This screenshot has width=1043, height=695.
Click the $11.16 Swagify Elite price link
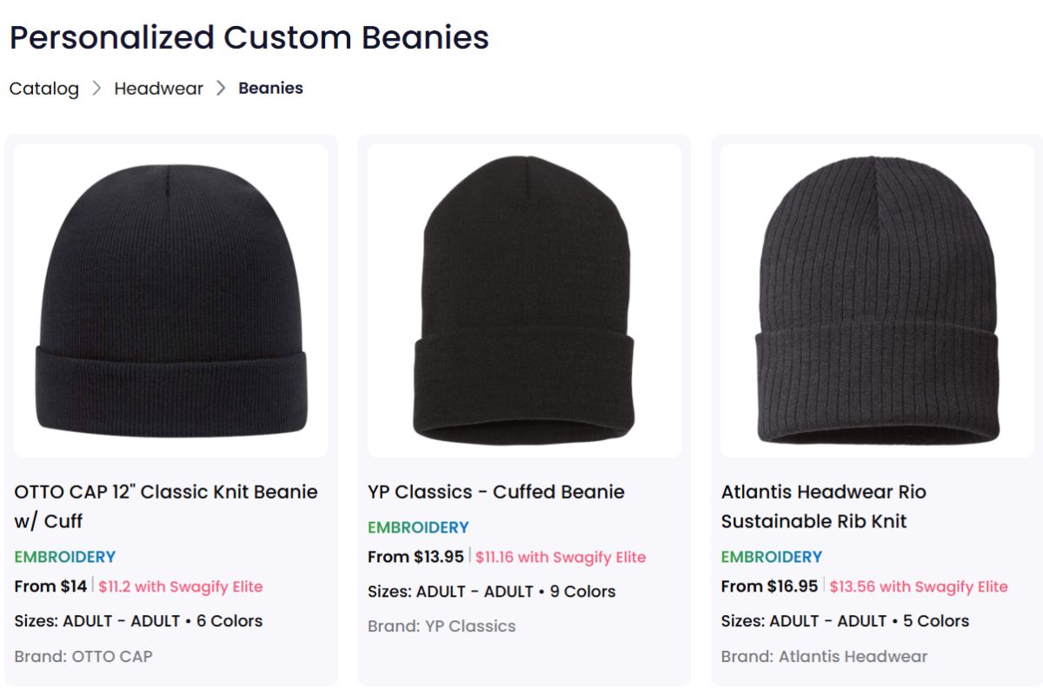(559, 557)
